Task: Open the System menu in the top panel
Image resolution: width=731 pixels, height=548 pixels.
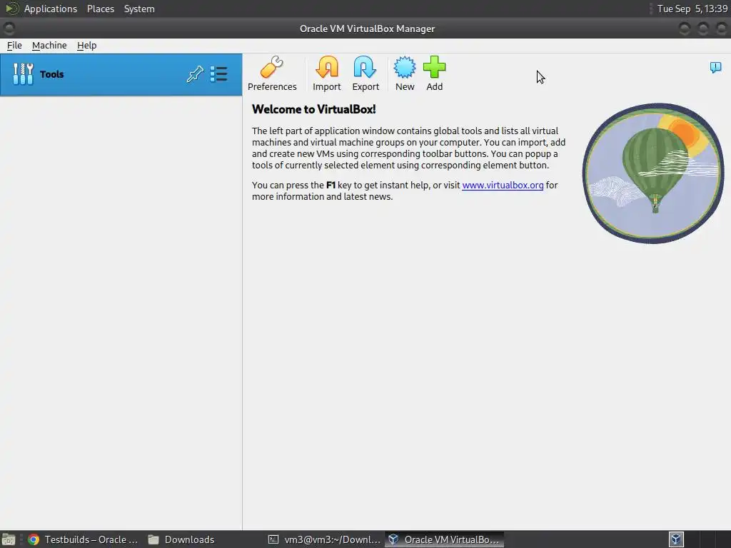Action: (x=139, y=9)
